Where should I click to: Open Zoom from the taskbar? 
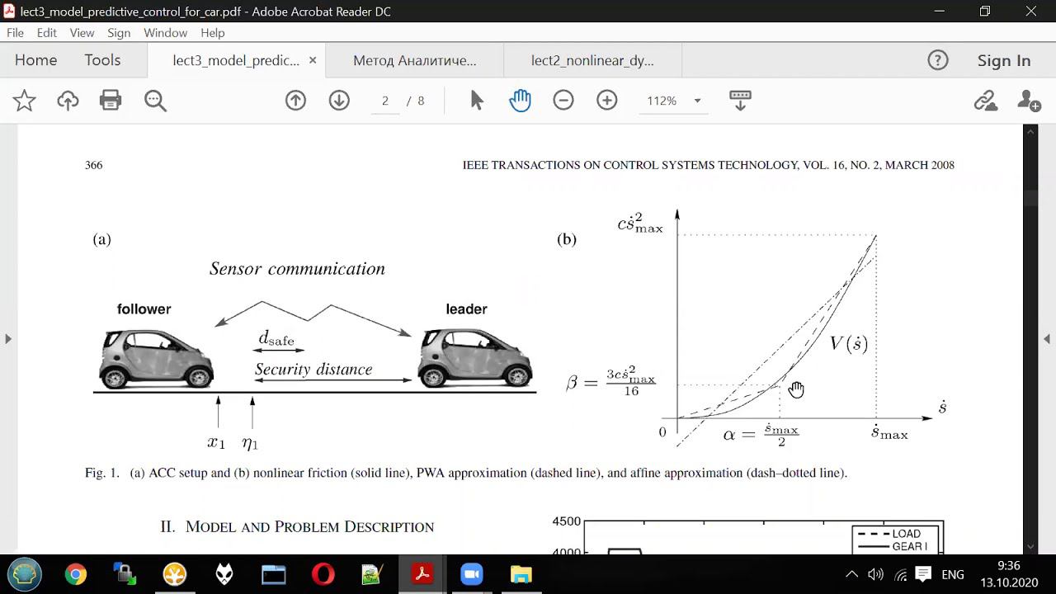coord(471,574)
